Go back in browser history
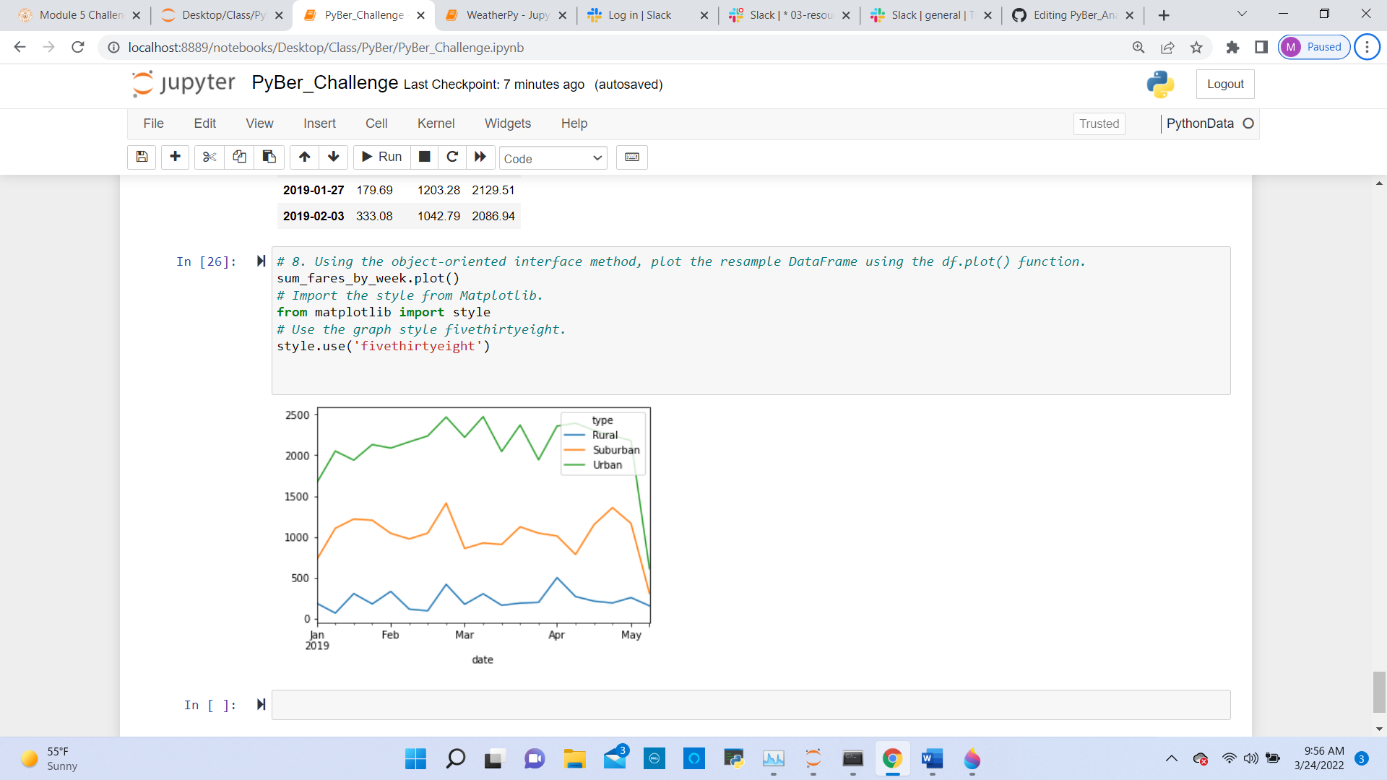This screenshot has width=1387, height=780. tap(20, 47)
